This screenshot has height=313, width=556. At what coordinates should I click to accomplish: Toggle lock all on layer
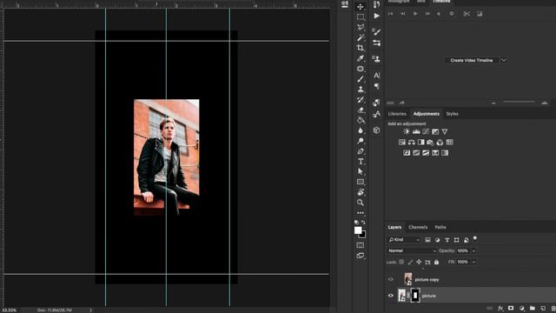436,262
